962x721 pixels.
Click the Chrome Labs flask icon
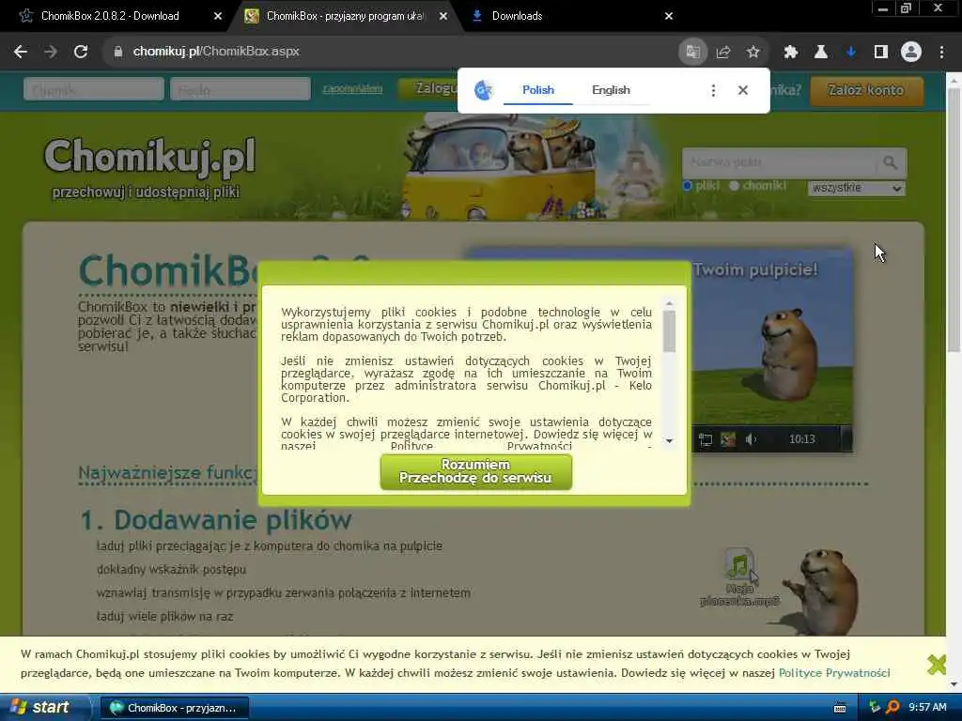(821, 53)
